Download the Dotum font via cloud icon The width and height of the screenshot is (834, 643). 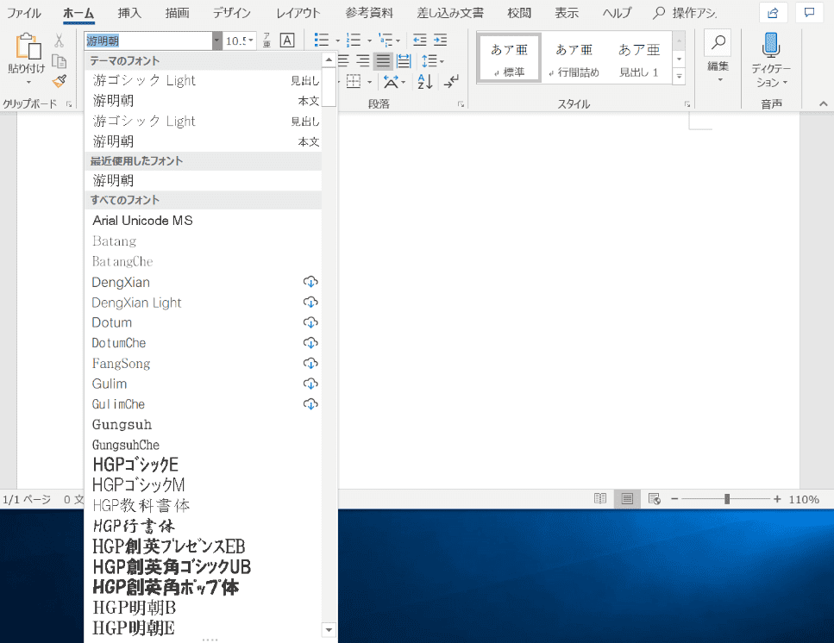310,322
